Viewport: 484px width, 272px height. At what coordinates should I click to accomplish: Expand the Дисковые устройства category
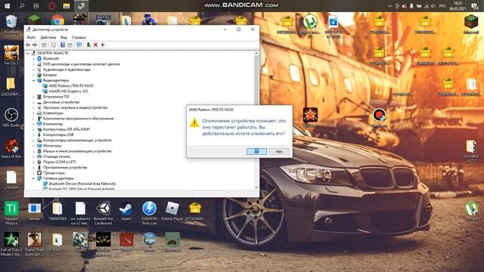tap(33, 102)
